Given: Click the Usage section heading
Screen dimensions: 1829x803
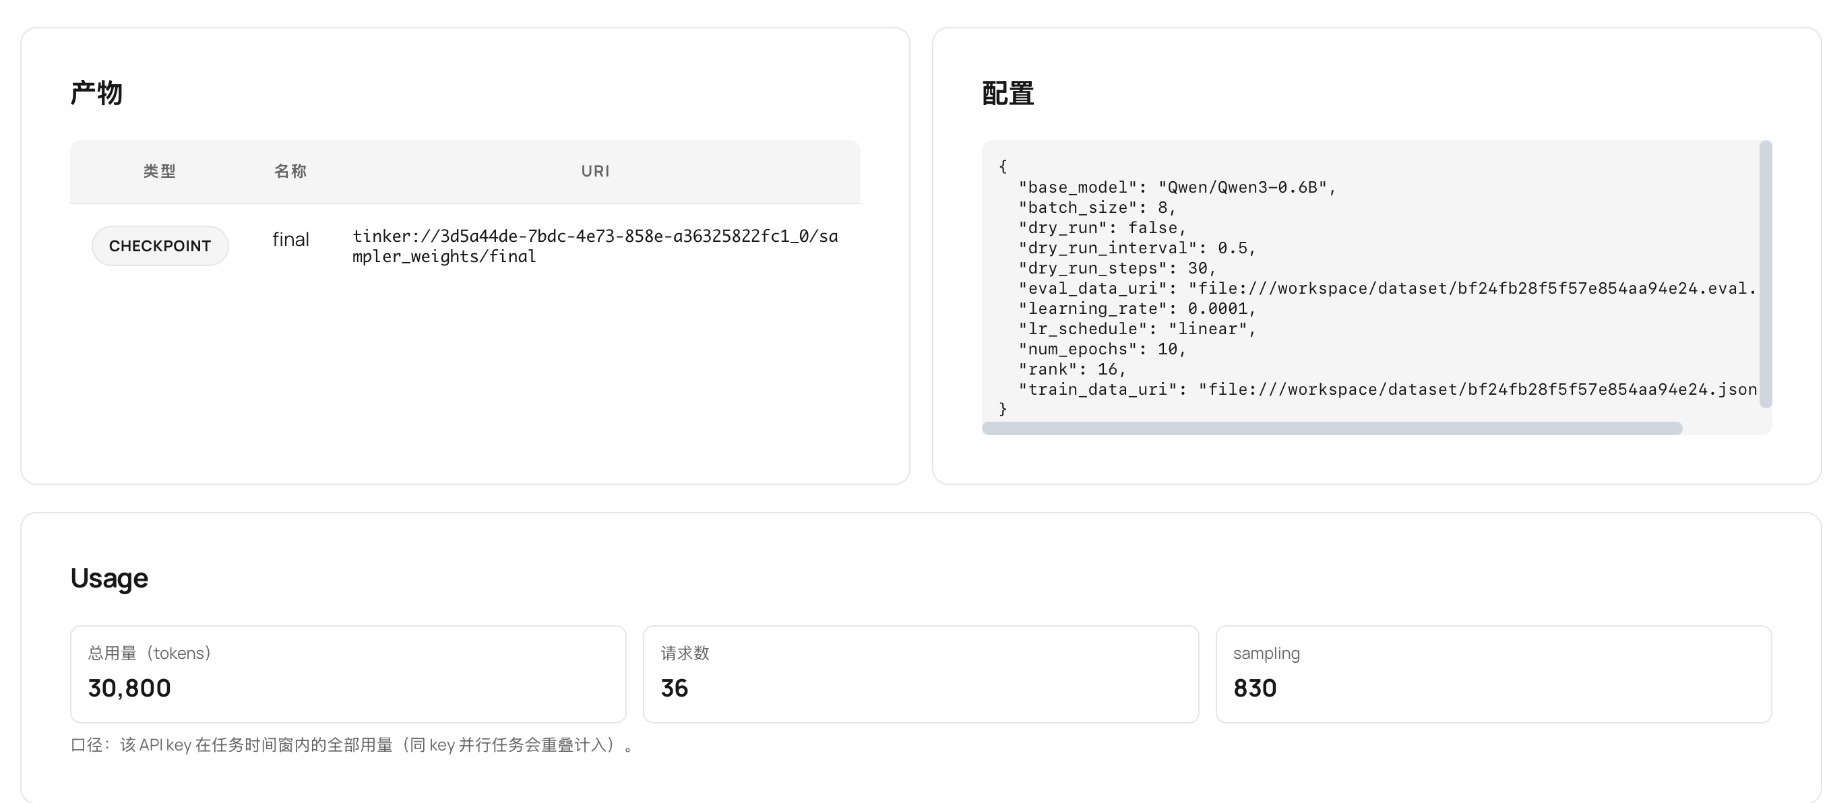Looking at the screenshot, I should [109, 578].
